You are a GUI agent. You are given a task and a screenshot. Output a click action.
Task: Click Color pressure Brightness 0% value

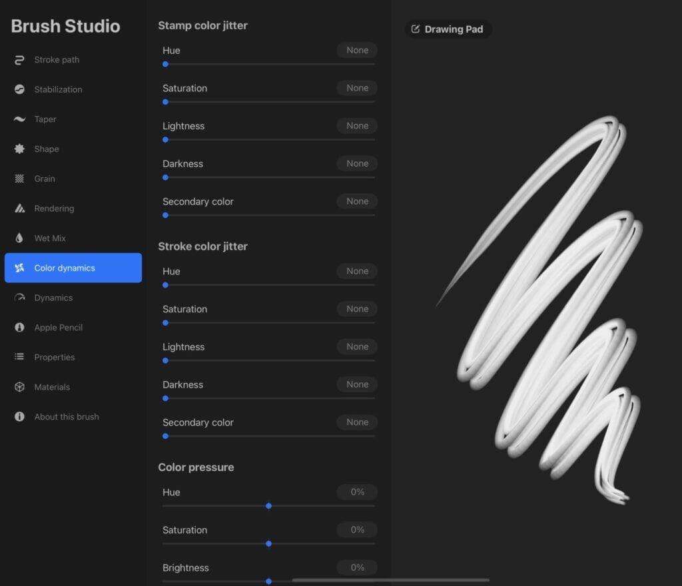click(357, 567)
